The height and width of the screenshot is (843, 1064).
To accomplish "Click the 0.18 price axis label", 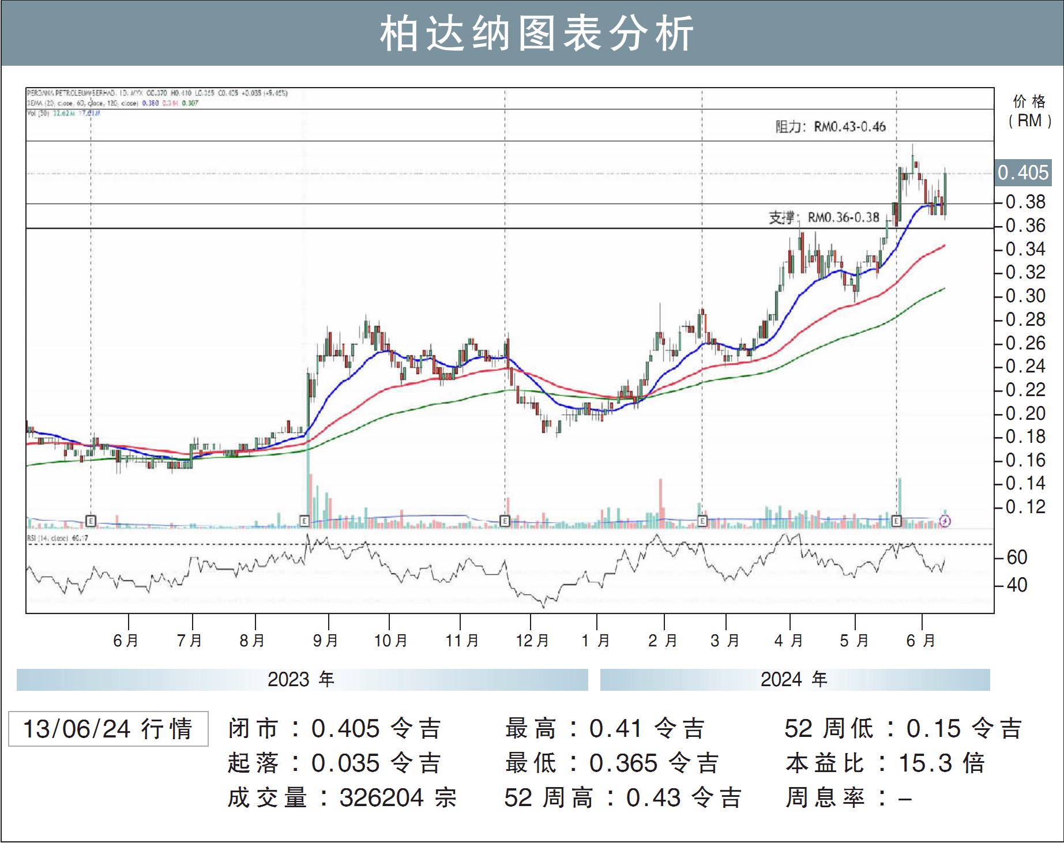I will (x=1025, y=436).
